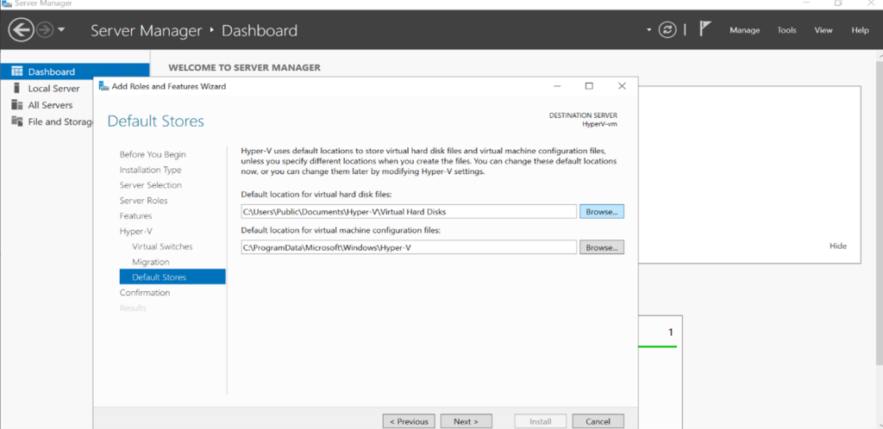
Task: Refresh the Server Manager dashboard
Action: coord(667,30)
